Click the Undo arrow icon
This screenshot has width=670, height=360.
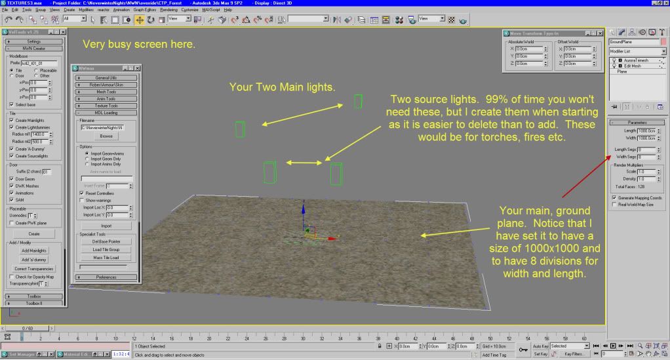tap(8, 20)
